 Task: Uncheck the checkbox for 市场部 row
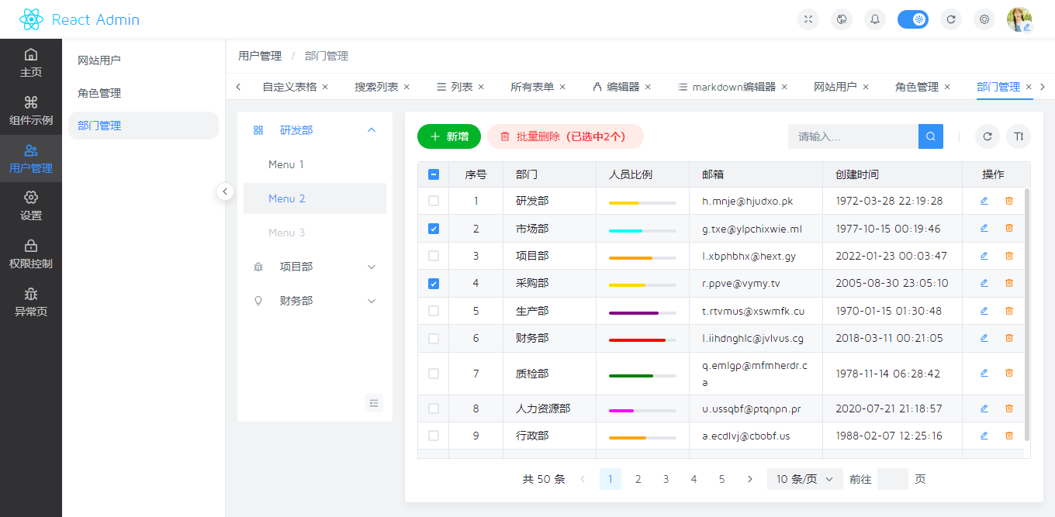433,228
